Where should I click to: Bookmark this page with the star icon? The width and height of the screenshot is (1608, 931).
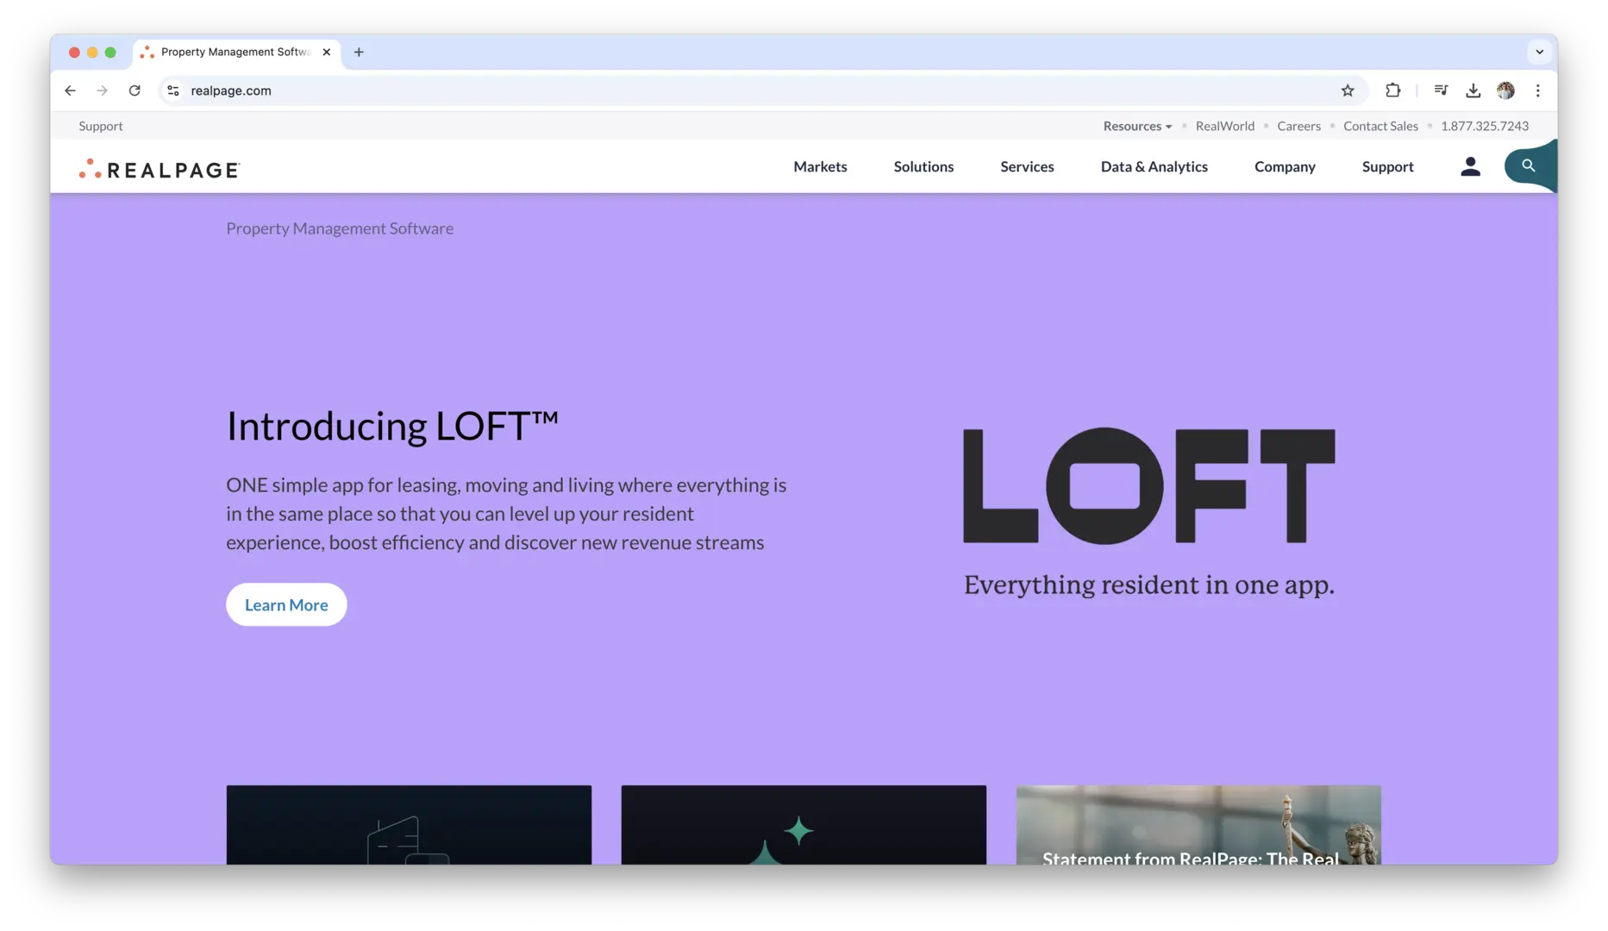(x=1348, y=91)
